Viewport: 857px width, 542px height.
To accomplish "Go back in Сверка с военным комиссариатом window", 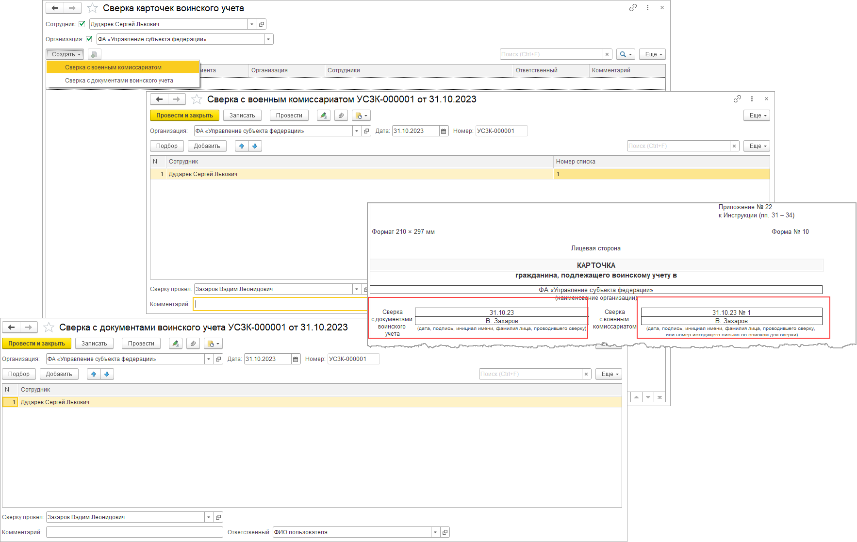I will tap(159, 99).
